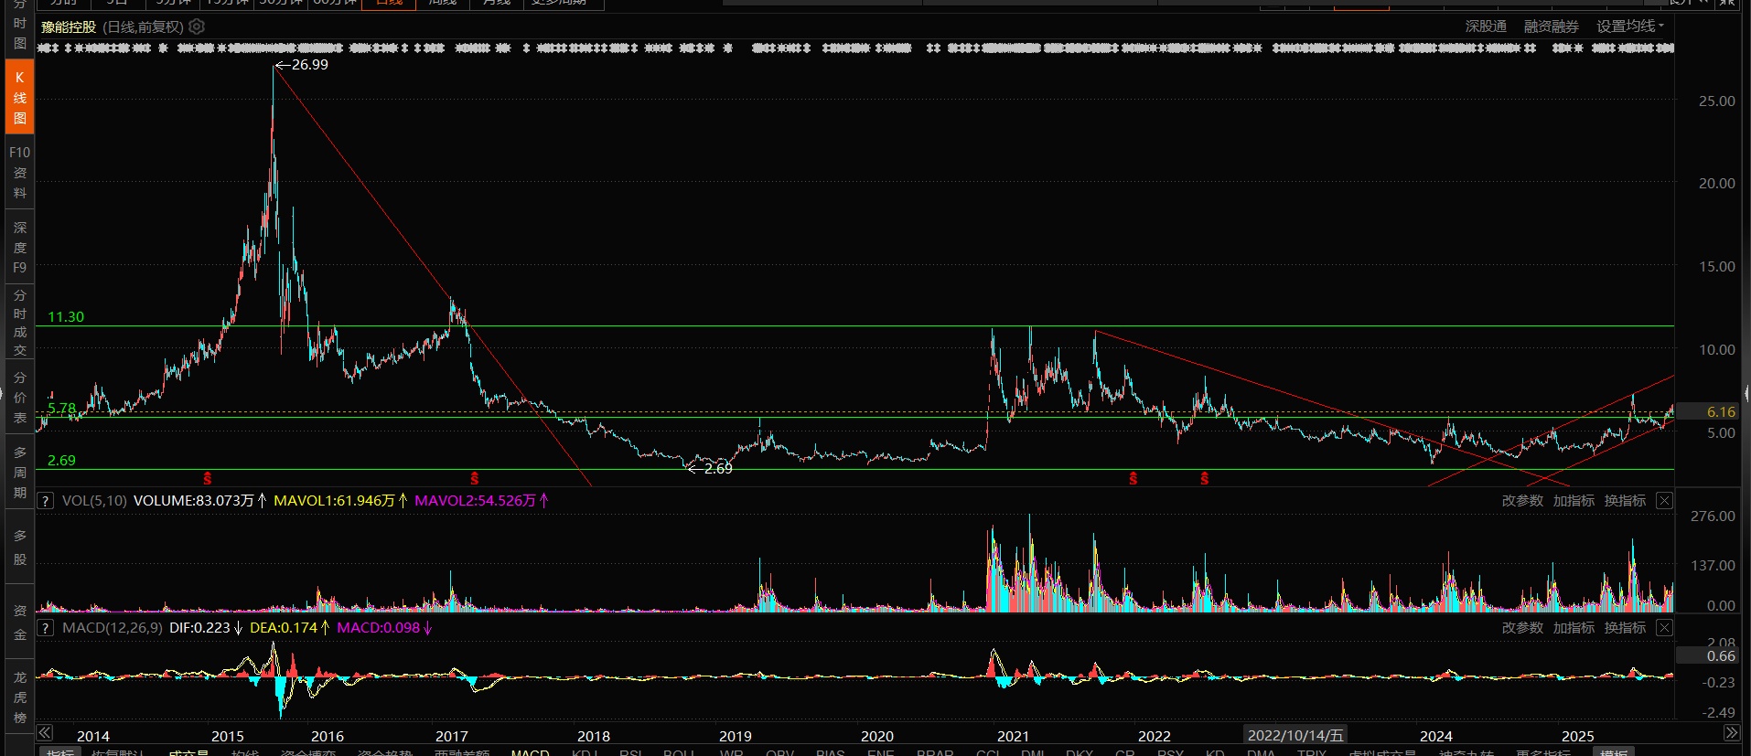Open the 龙虎榜 sidebar item
This screenshot has width=1751, height=756.
(19, 697)
